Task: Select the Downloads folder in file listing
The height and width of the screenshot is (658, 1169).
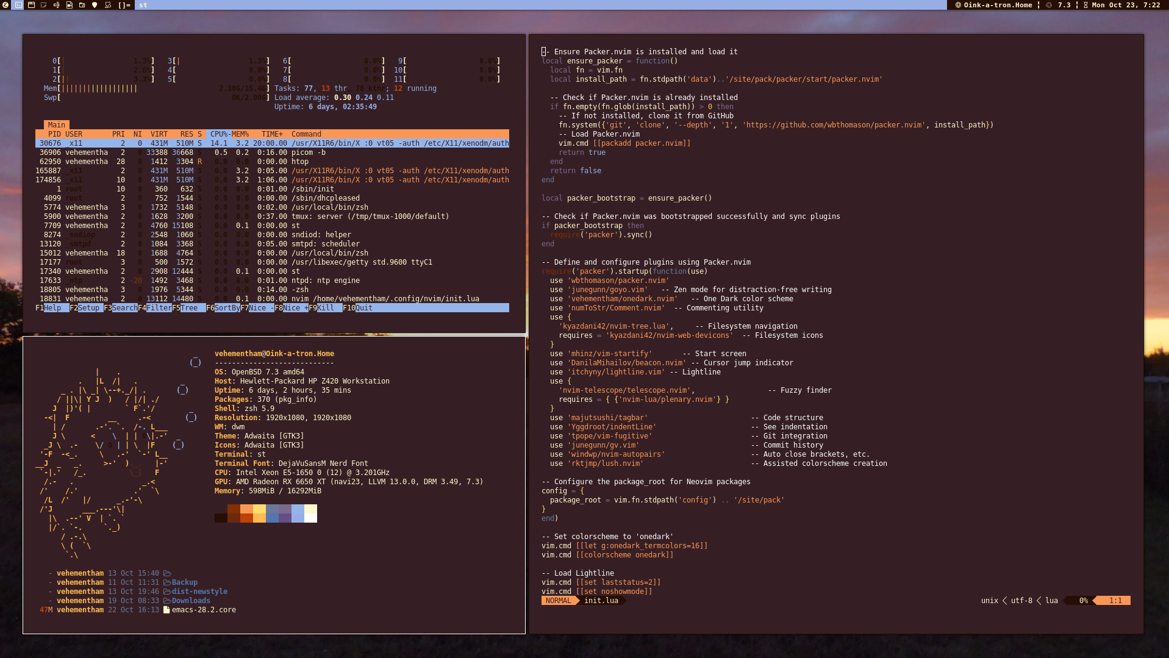Action: tap(190, 601)
